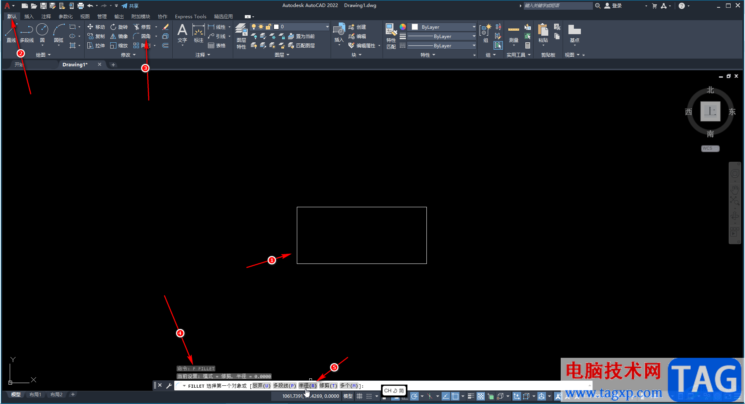The width and height of the screenshot is (745, 404).
Task: Expand the 块 panel
Action: [x=356, y=55]
